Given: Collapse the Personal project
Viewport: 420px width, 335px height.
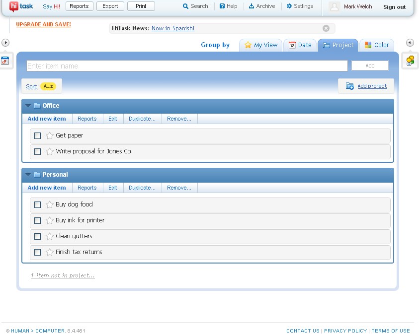Looking at the screenshot, I should 28,175.
